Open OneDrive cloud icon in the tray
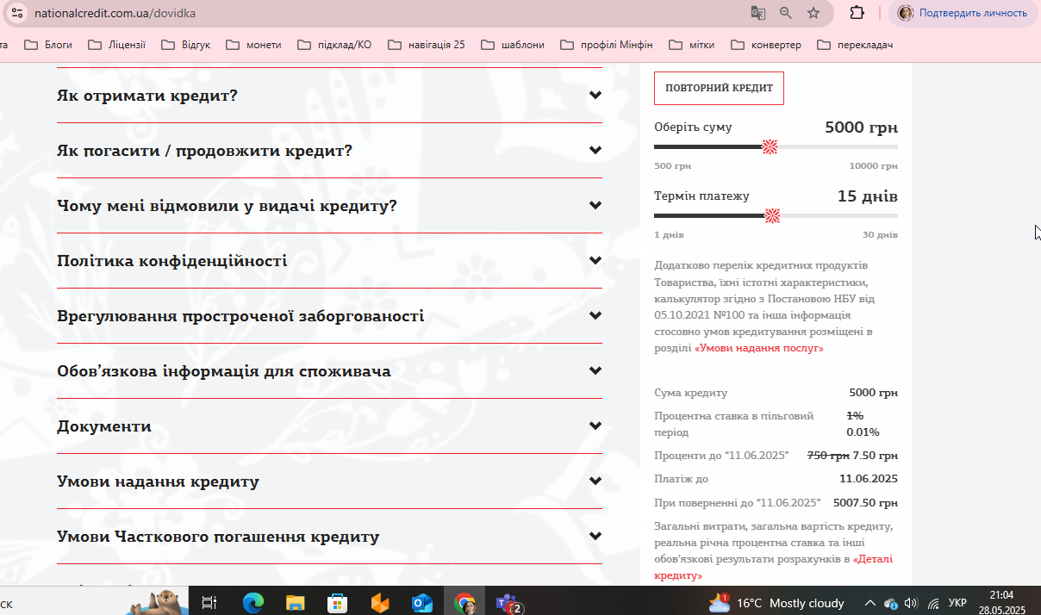This screenshot has width=1041, height=615. click(x=892, y=604)
